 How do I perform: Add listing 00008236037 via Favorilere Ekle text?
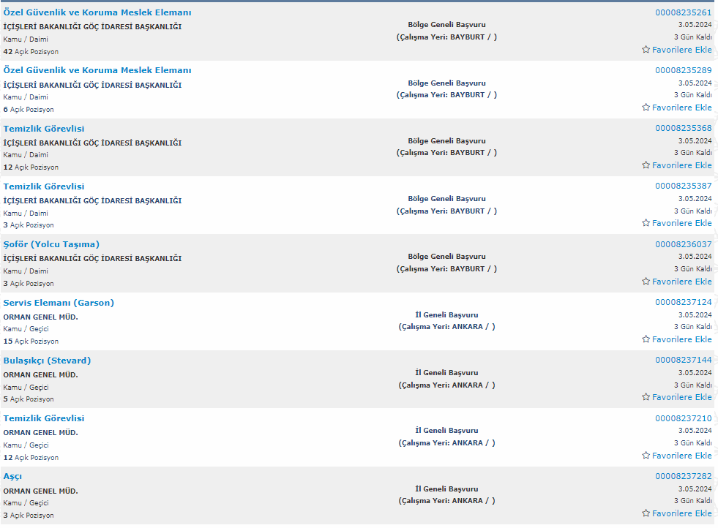click(682, 282)
